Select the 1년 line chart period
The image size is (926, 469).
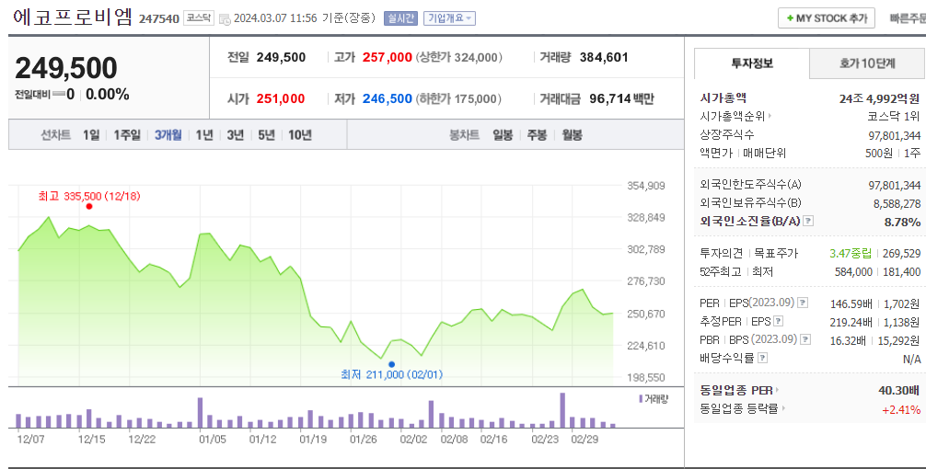tap(204, 135)
